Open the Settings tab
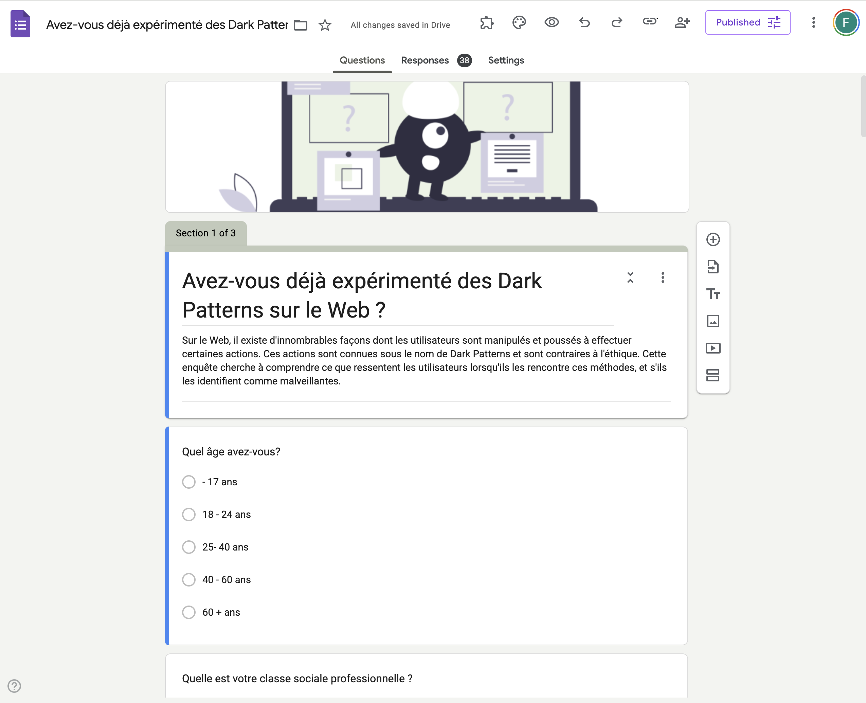This screenshot has height=703, width=866. tap(506, 60)
